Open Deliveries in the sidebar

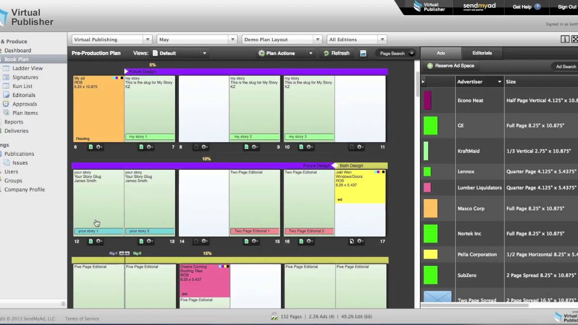[16, 131]
